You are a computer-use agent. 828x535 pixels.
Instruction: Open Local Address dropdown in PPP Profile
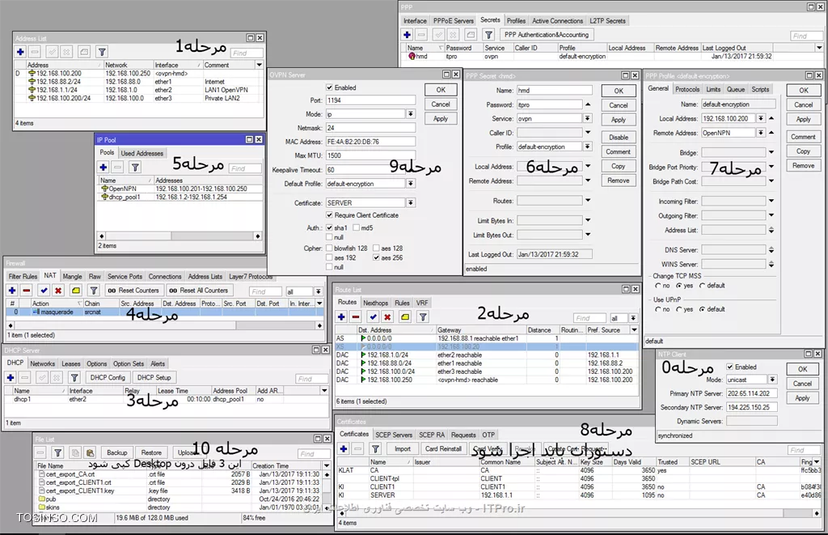click(x=761, y=118)
